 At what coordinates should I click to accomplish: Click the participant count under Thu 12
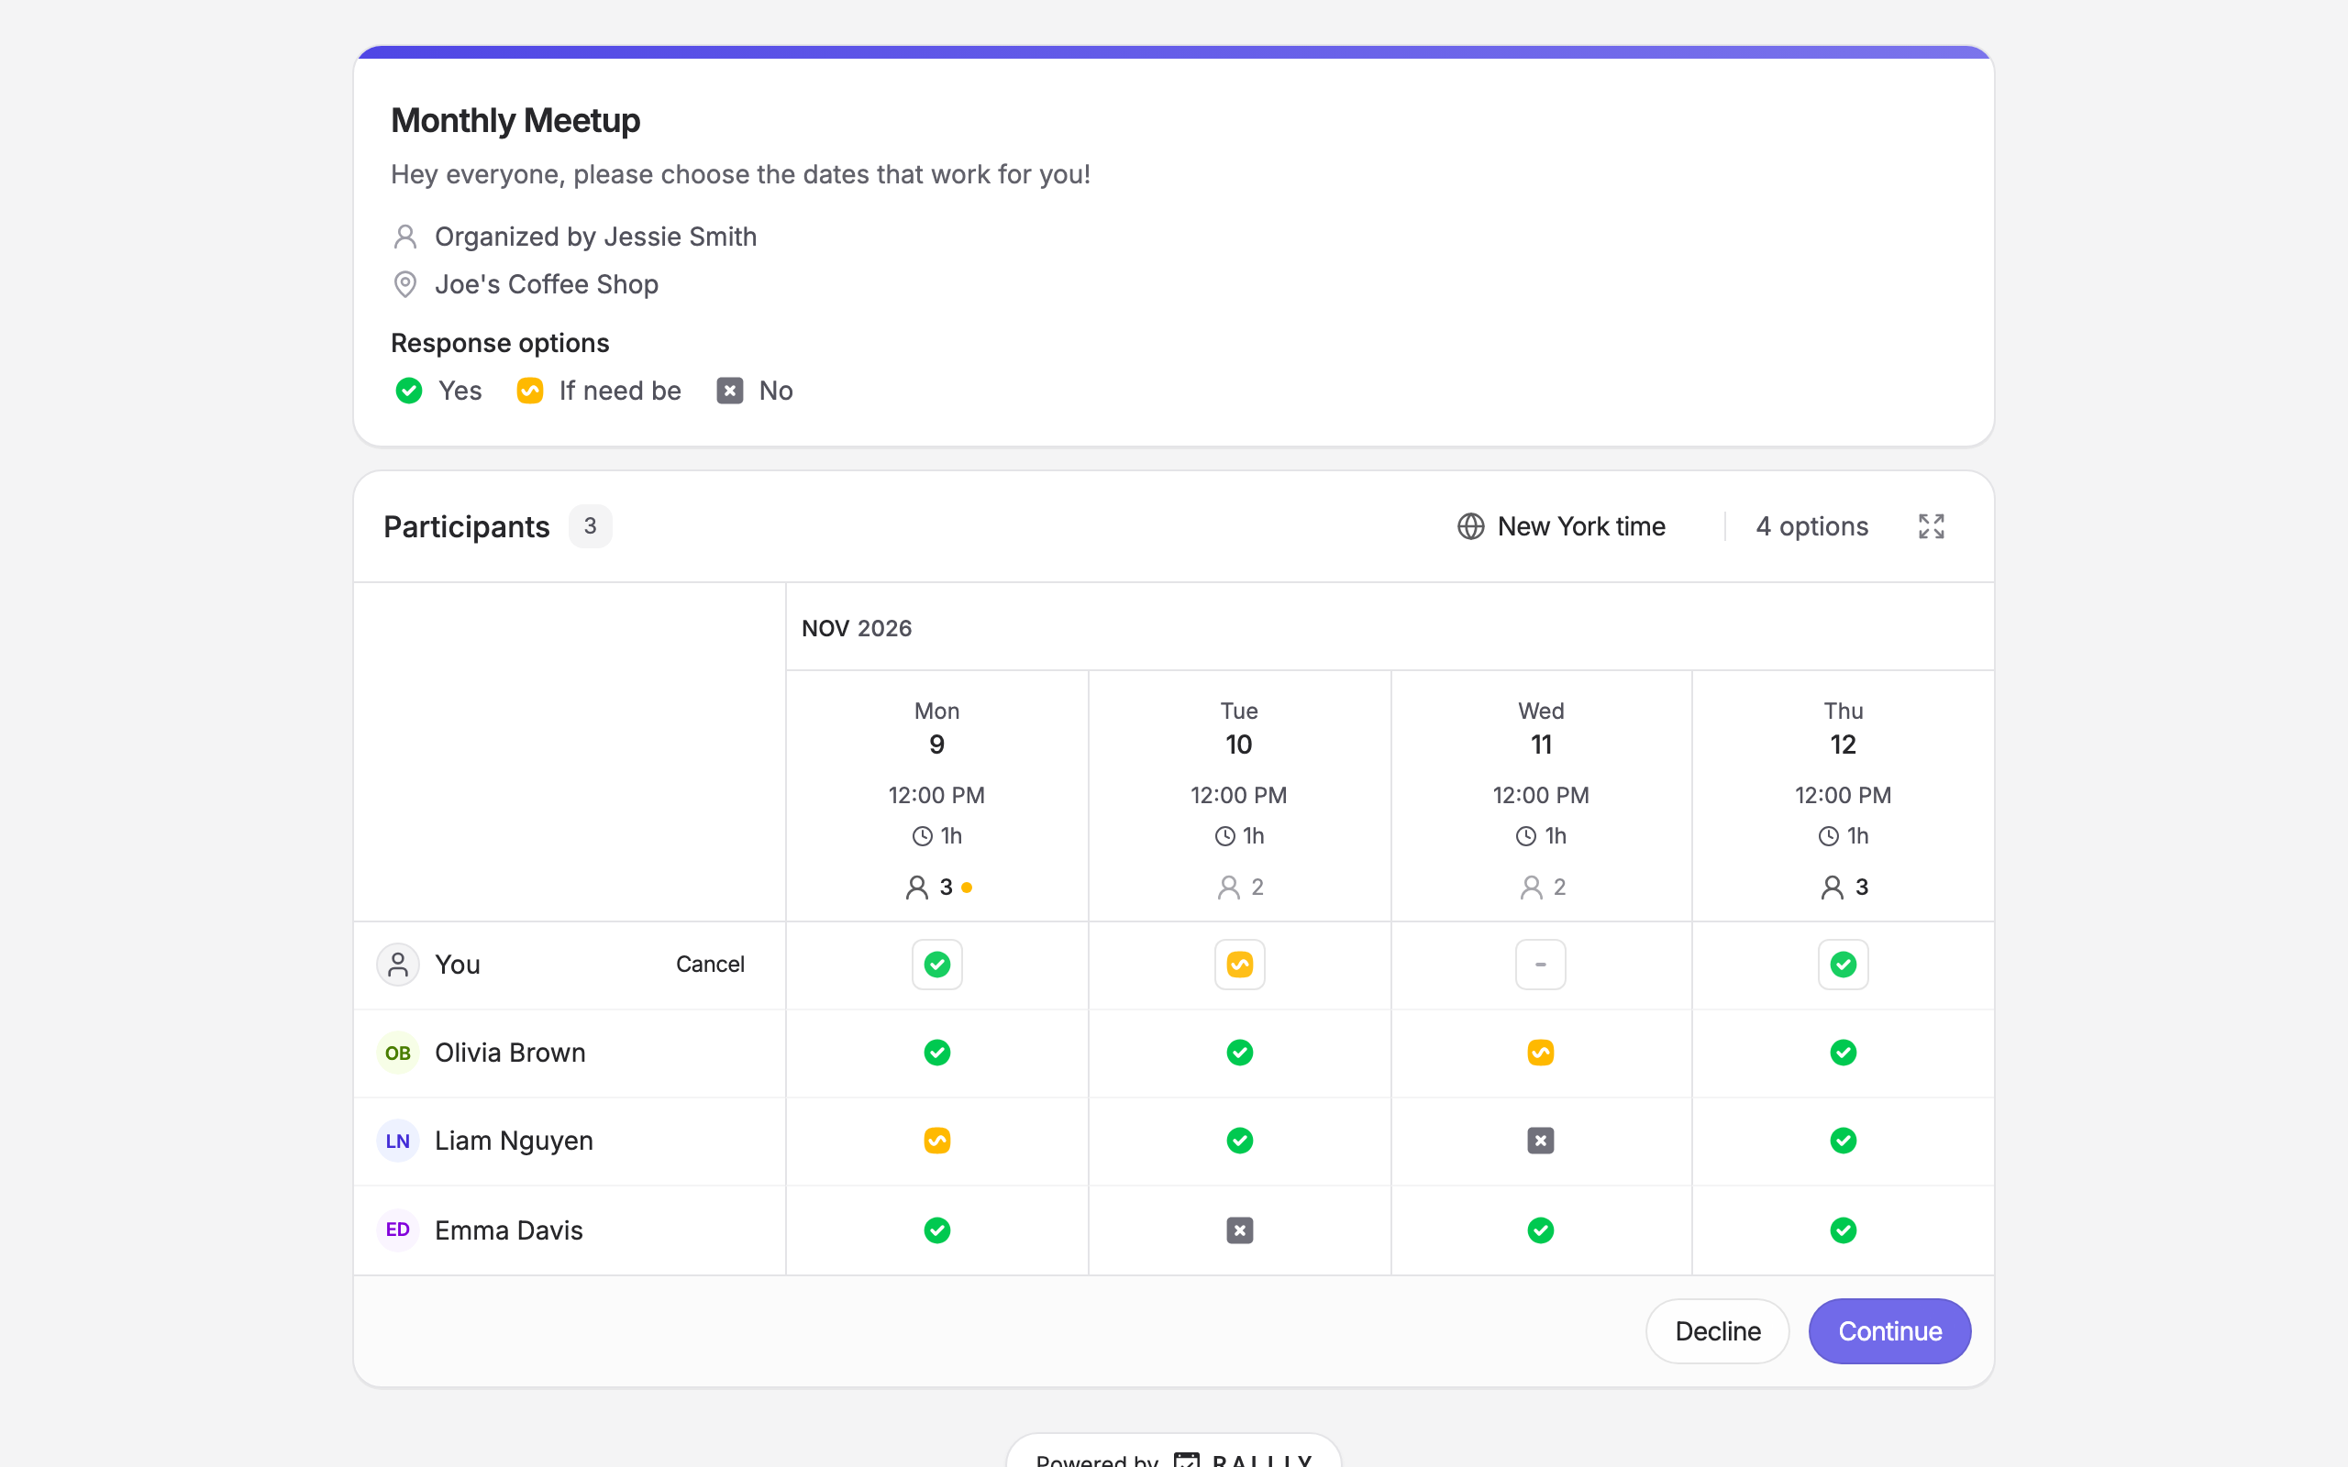click(1843, 887)
